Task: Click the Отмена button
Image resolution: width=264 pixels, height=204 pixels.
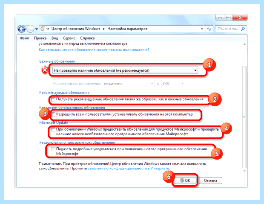Action: (x=210, y=181)
